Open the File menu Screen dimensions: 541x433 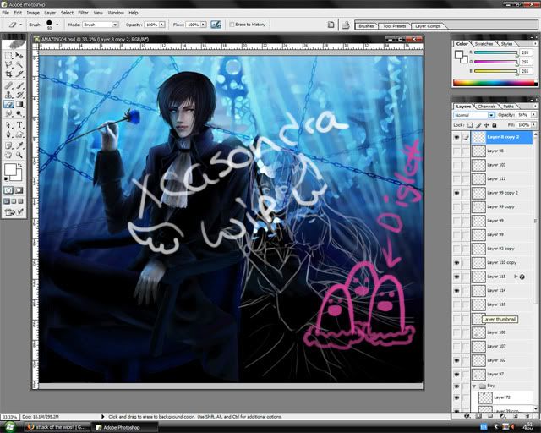click(x=6, y=13)
